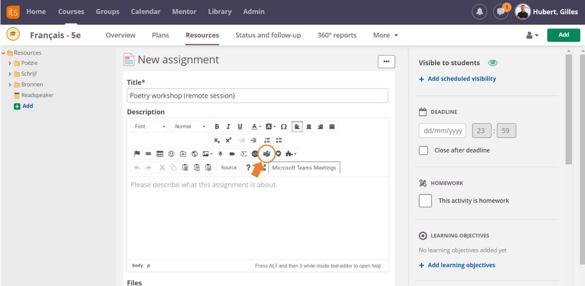Screen dimensions: 585x286
Task: Insert a table into the description
Action: click(160, 153)
